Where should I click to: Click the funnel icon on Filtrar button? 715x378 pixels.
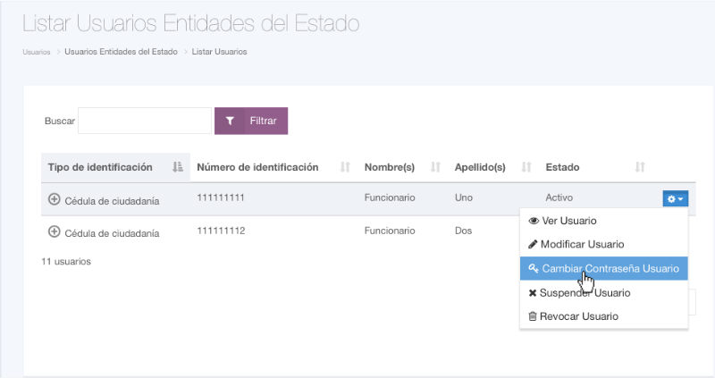click(230, 121)
